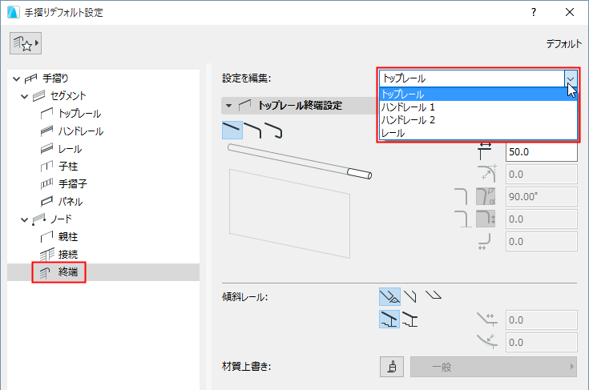The image size is (589, 390).
Task: Select 子柱 tree item
Action: 68,166
